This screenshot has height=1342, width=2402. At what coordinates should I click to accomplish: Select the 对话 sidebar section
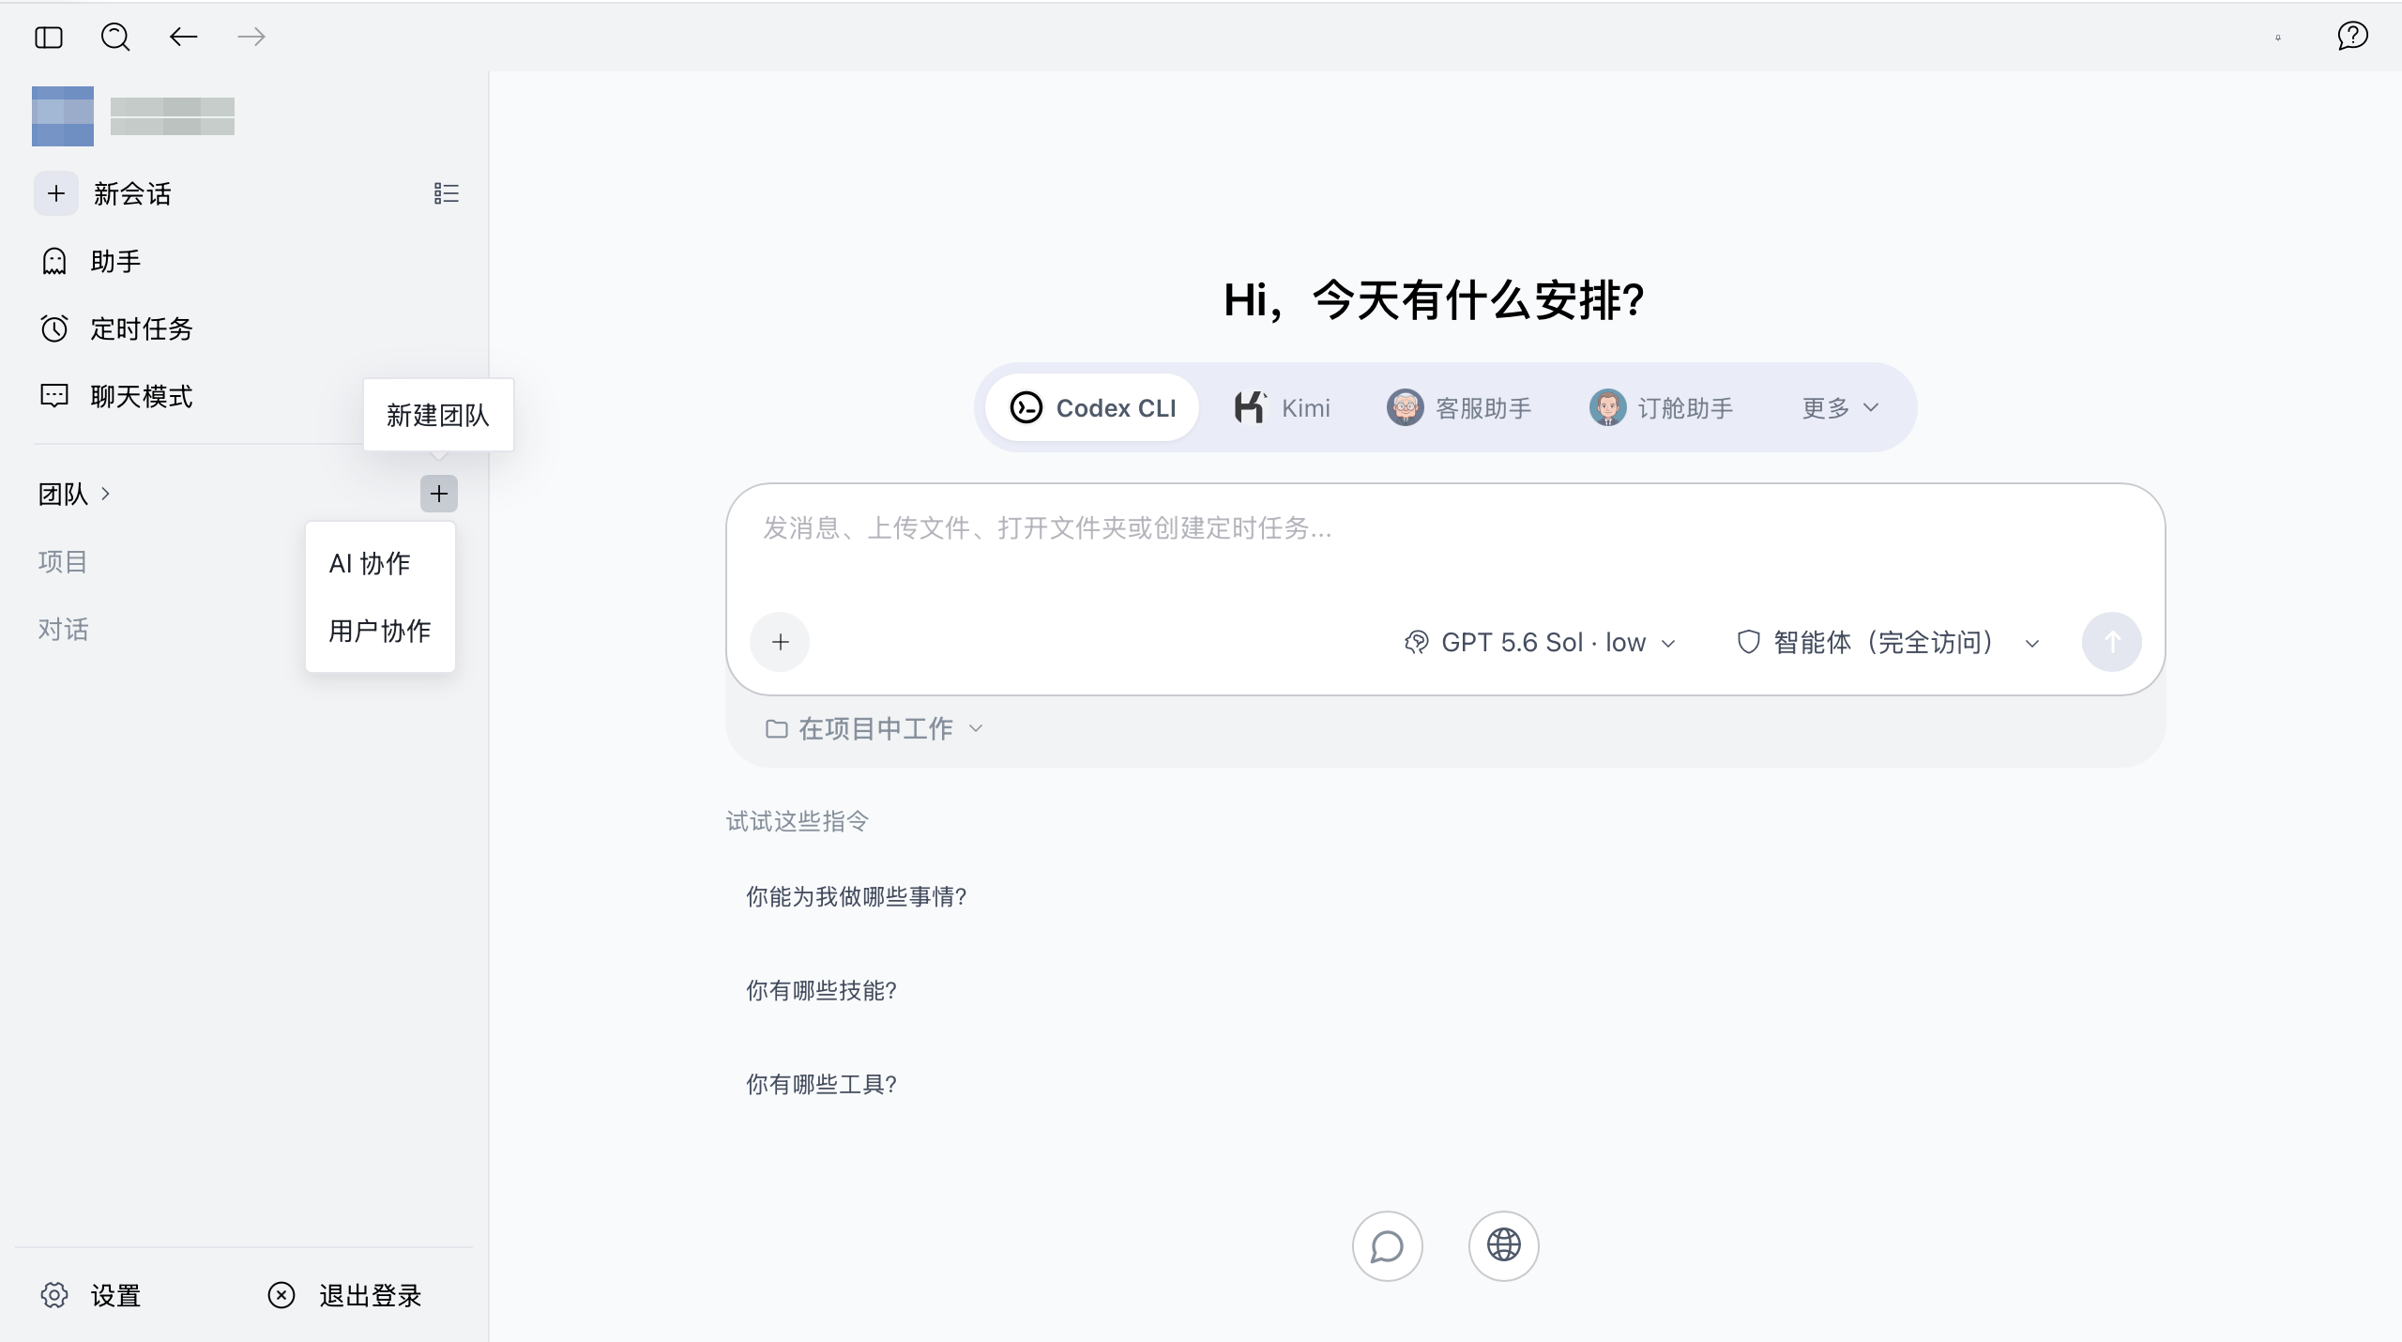(63, 630)
